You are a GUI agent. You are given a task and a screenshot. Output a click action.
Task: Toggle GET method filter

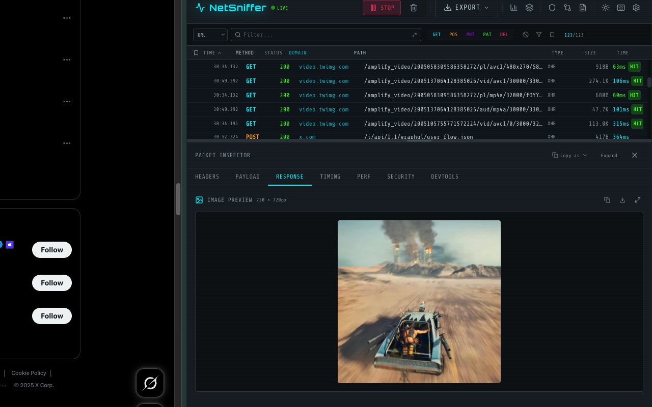[437, 35]
